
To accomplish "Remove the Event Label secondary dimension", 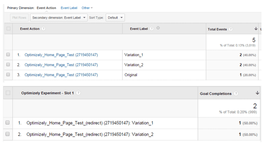I will (x=158, y=28).
